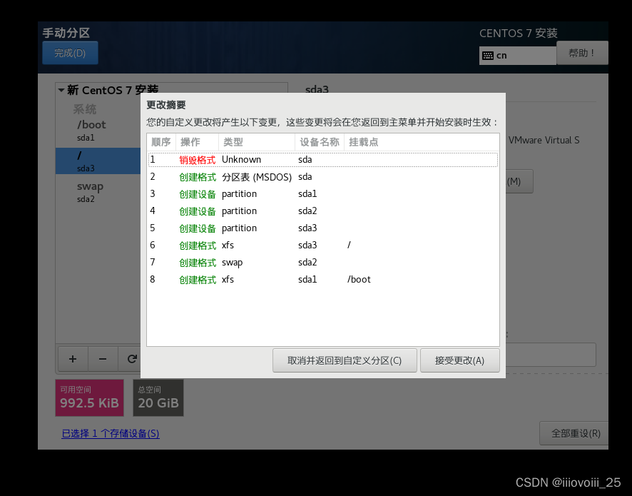Click 接受更改(A) to accept changes
Screen dimensions: 632x496
click(460, 360)
